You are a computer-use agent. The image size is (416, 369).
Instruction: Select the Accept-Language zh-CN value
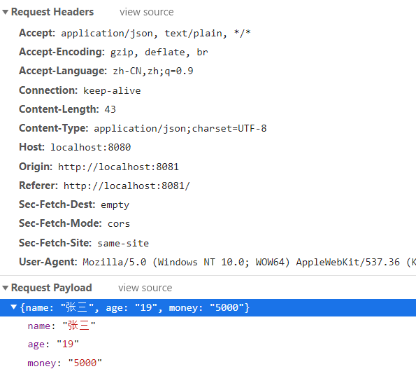click(153, 71)
